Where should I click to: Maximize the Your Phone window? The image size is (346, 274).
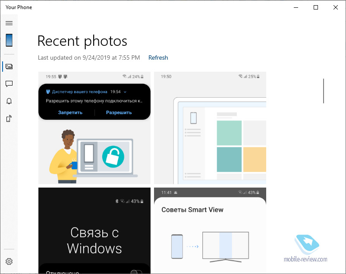click(x=316, y=7)
